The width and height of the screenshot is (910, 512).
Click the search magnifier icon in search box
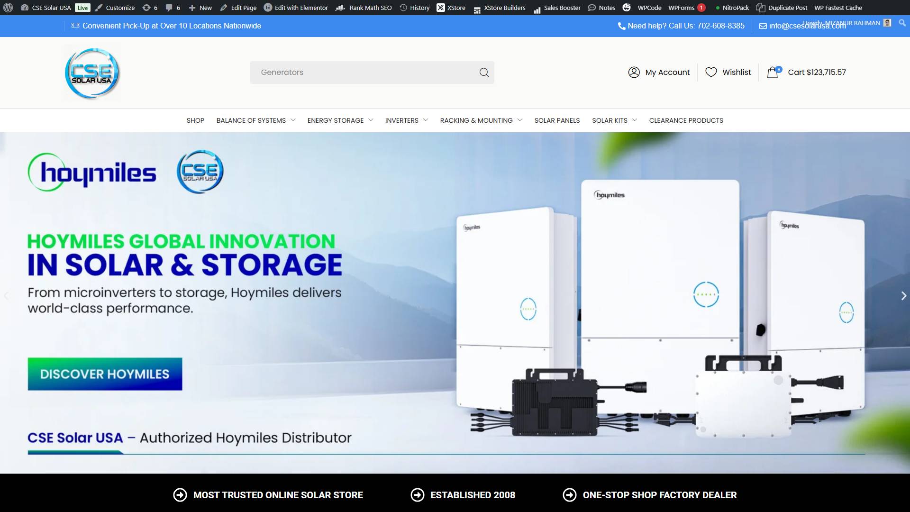point(484,73)
